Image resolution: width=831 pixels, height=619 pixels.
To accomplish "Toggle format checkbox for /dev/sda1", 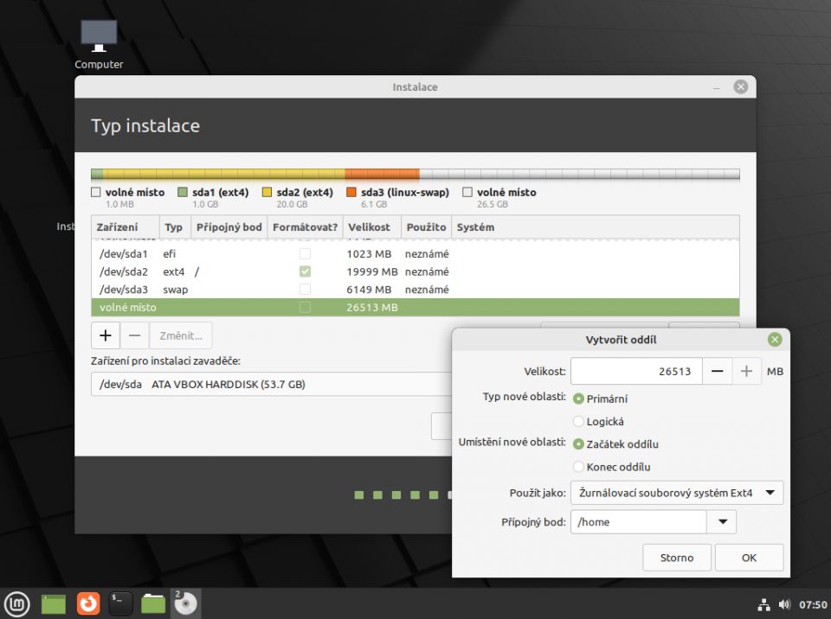I will (x=305, y=253).
